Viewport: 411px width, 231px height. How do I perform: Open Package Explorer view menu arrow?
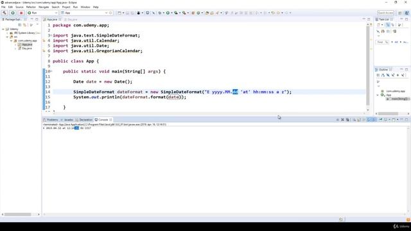(x=37, y=24)
